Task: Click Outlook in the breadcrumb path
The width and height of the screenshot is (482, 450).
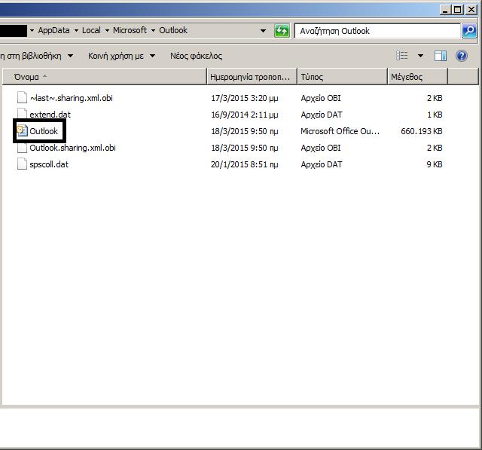Action: tap(173, 30)
